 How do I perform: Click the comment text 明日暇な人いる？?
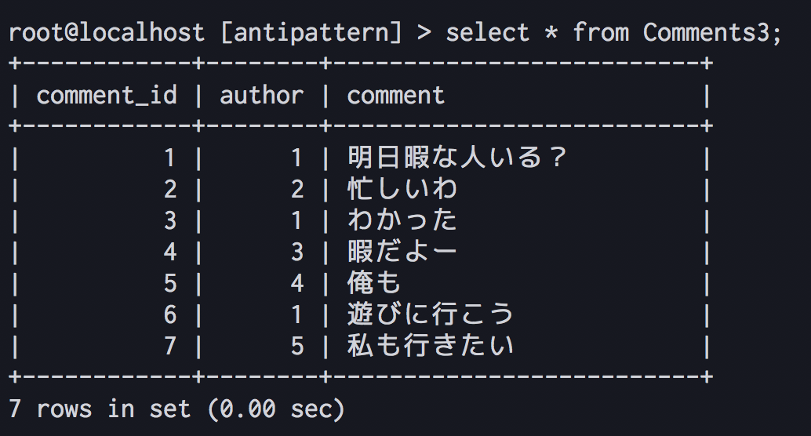pos(457,158)
